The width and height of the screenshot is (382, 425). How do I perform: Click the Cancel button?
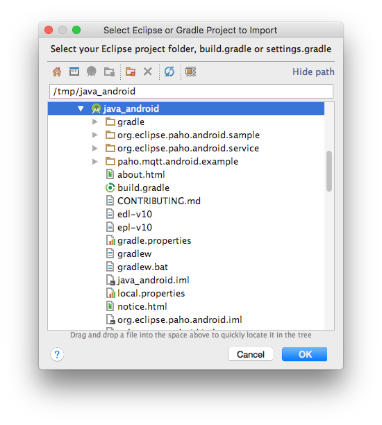(251, 354)
